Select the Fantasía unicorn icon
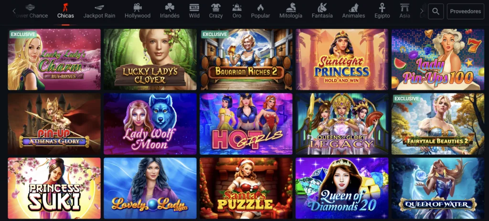489x221 pixels. pos(322,7)
